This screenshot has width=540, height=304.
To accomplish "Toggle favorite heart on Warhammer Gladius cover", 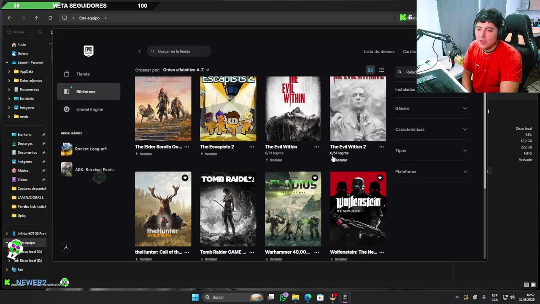I will (315, 178).
